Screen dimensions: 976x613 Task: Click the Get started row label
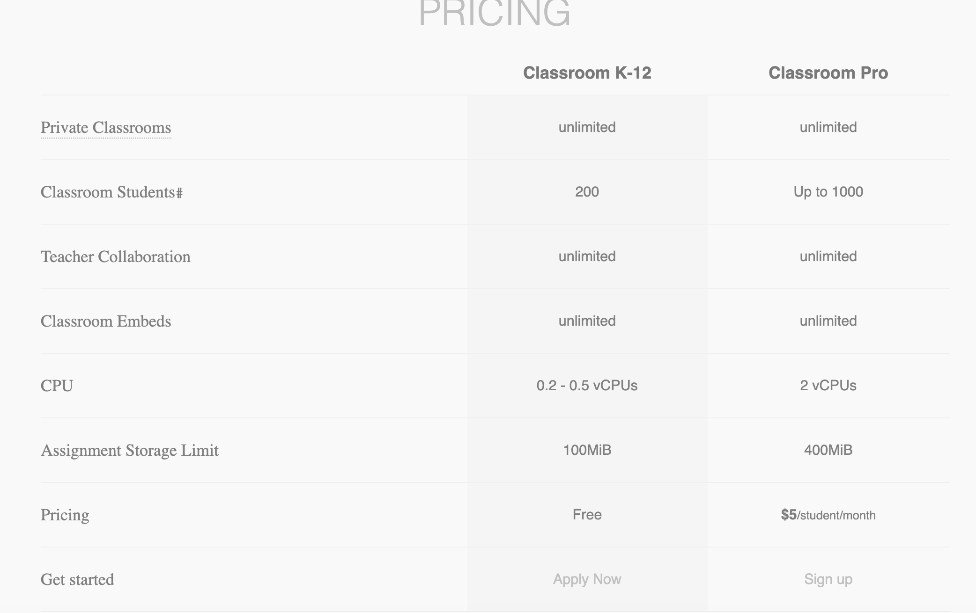[77, 580]
